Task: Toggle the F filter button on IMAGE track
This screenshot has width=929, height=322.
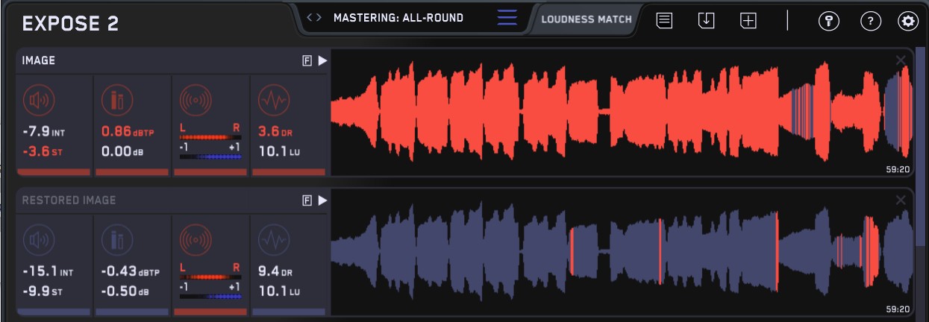Action: 307,61
